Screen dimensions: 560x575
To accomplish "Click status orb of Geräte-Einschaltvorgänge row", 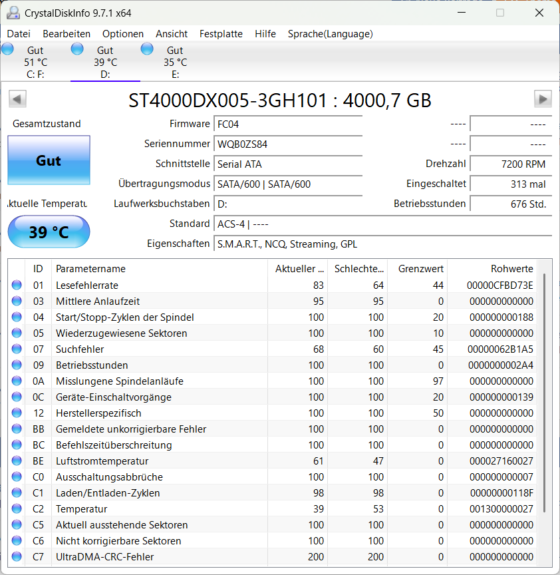I will (x=17, y=397).
